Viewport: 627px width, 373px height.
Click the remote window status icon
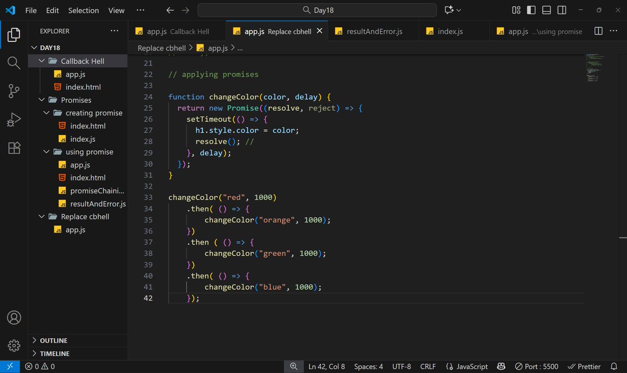[x=10, y=367]
